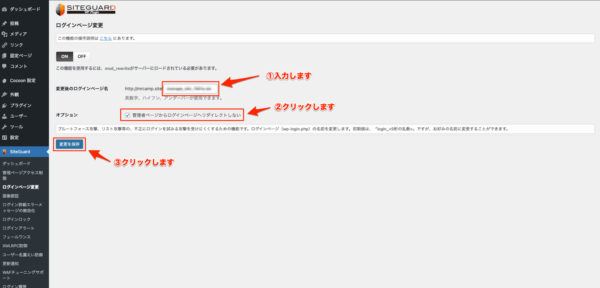Open the こちら instructions link
600x288 pixels.
(x=105, y=38)
